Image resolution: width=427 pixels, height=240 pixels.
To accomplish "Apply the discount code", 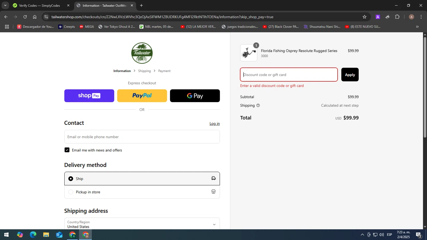I will [x=350, y=75].
